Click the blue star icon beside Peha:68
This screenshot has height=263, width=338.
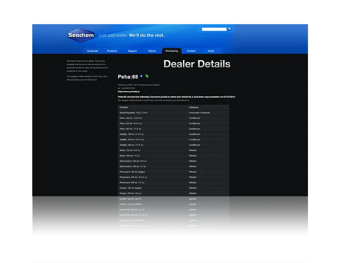click(141, 76)
